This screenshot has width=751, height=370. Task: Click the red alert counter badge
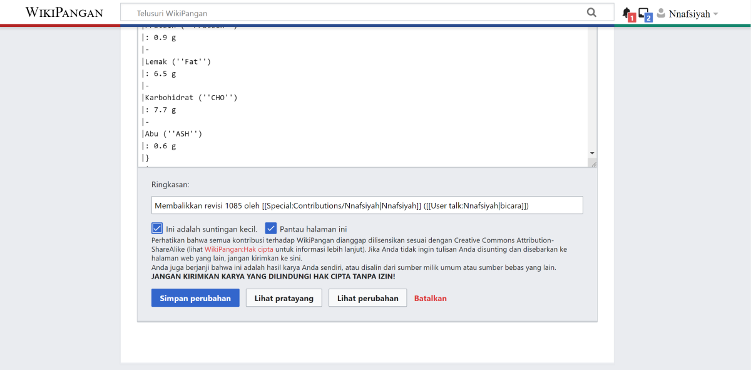pyautogui.click(x=631, y=16)
